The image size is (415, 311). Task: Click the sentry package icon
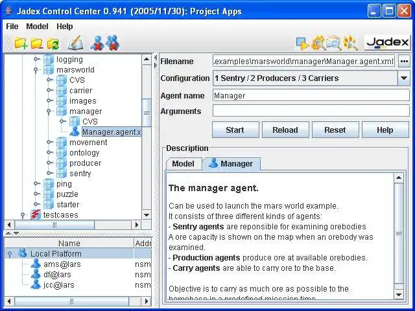(x=62, y=173)
